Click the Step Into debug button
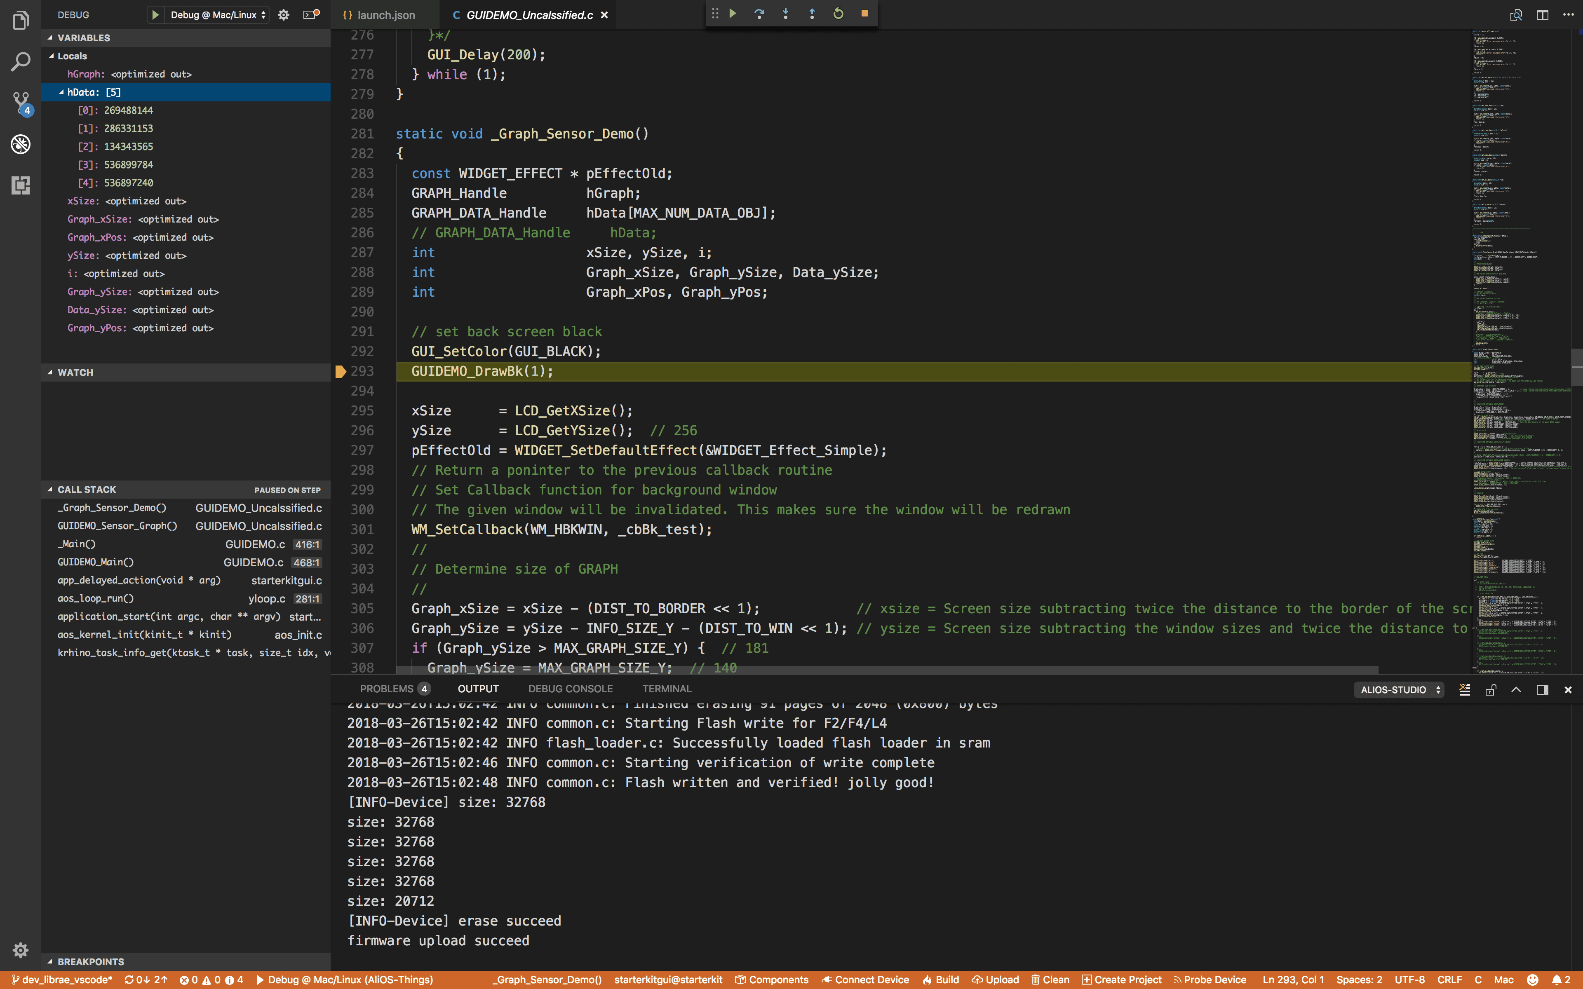1583x989 pixels. coord(786,14)
